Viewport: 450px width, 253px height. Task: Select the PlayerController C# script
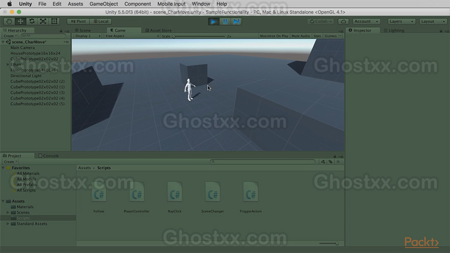(137, 197)
